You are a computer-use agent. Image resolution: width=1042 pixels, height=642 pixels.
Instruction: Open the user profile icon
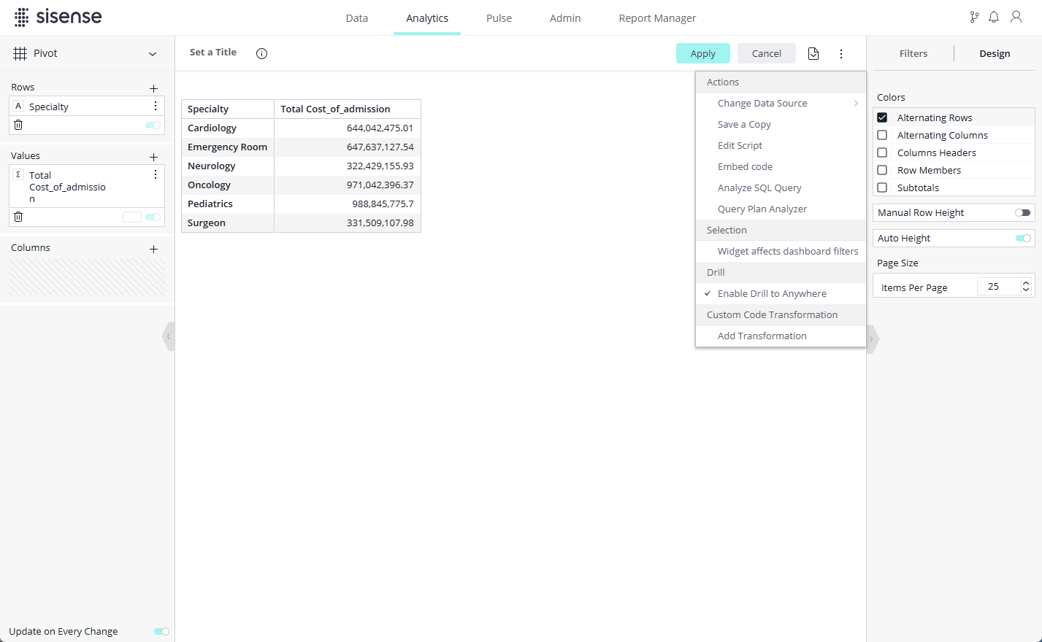[x=1016, y=17]
